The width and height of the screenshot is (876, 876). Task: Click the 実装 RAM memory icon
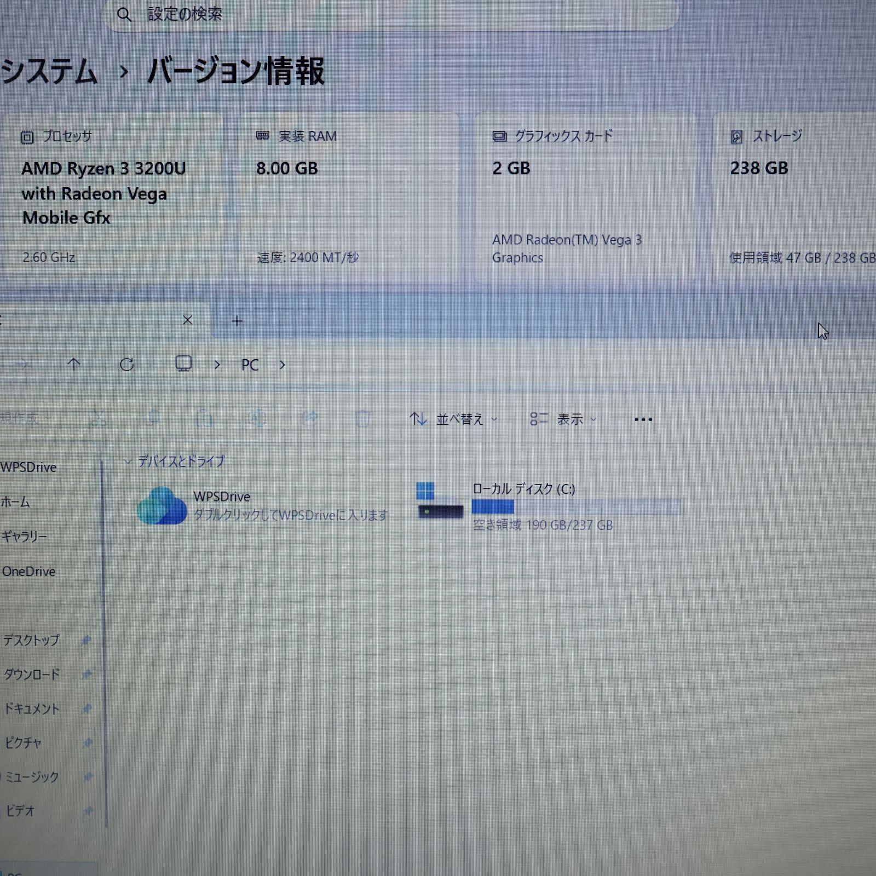tap(263, 136)
